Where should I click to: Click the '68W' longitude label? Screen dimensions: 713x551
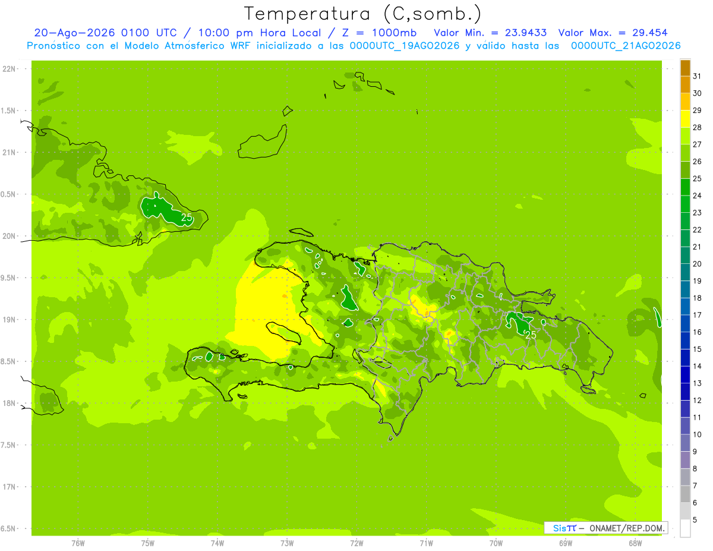pyautogui.click(x=635, y=543)
